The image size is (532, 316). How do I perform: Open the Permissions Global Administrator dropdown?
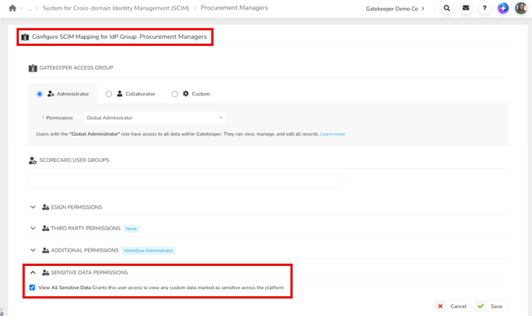click(154, 118)
